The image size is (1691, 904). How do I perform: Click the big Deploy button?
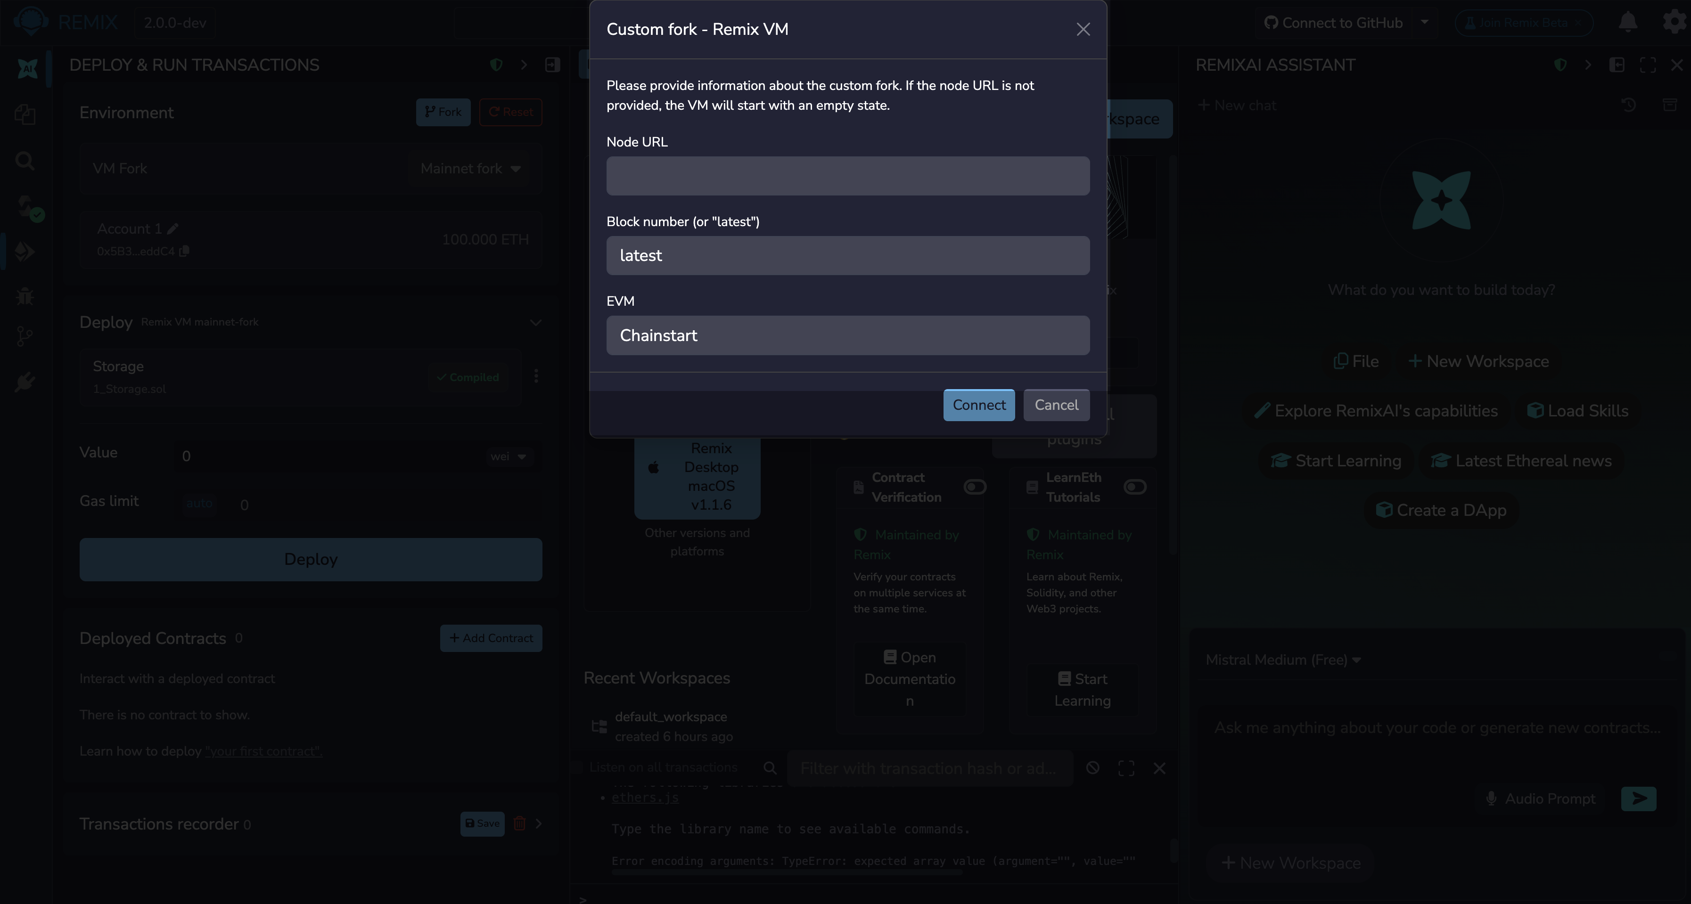(311, 560)
